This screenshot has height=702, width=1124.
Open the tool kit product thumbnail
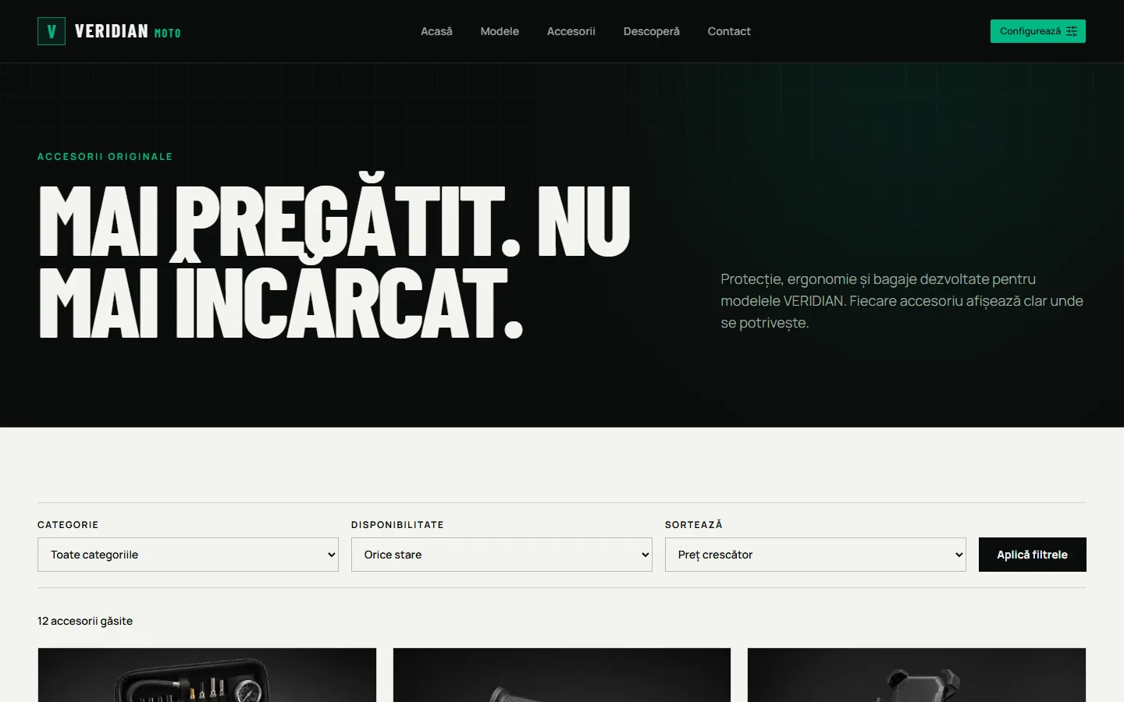tap(207, 675)
